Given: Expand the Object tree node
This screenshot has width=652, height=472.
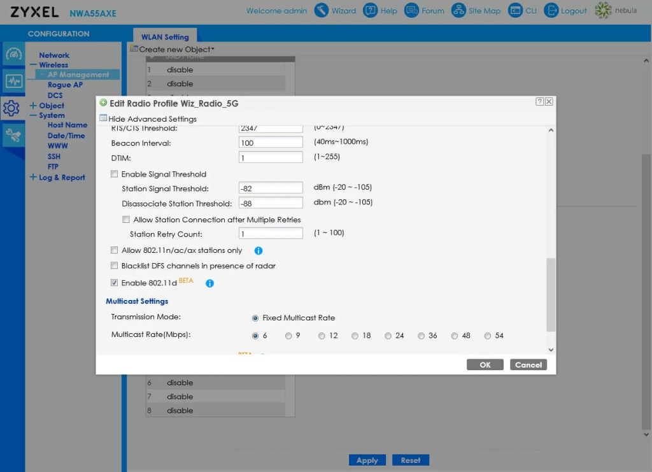Looking at the screenshot, I should click(x=33, y=106).
